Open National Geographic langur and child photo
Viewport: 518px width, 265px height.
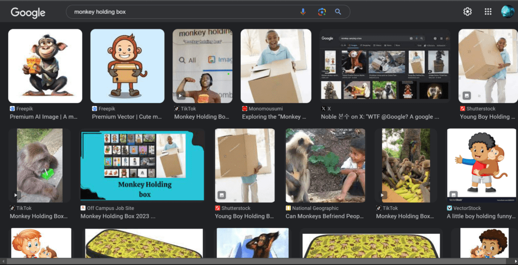click(x=325, y=165)
